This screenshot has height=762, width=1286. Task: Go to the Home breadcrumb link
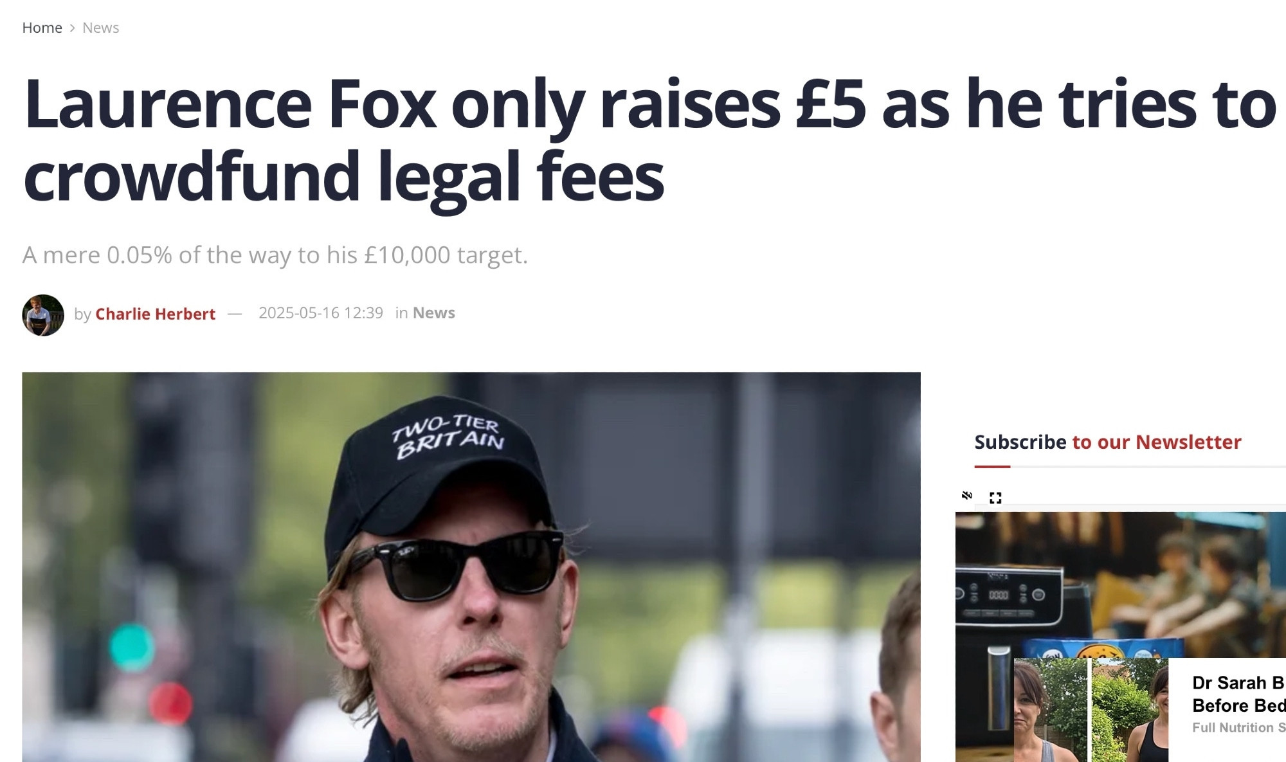[42, 28]
